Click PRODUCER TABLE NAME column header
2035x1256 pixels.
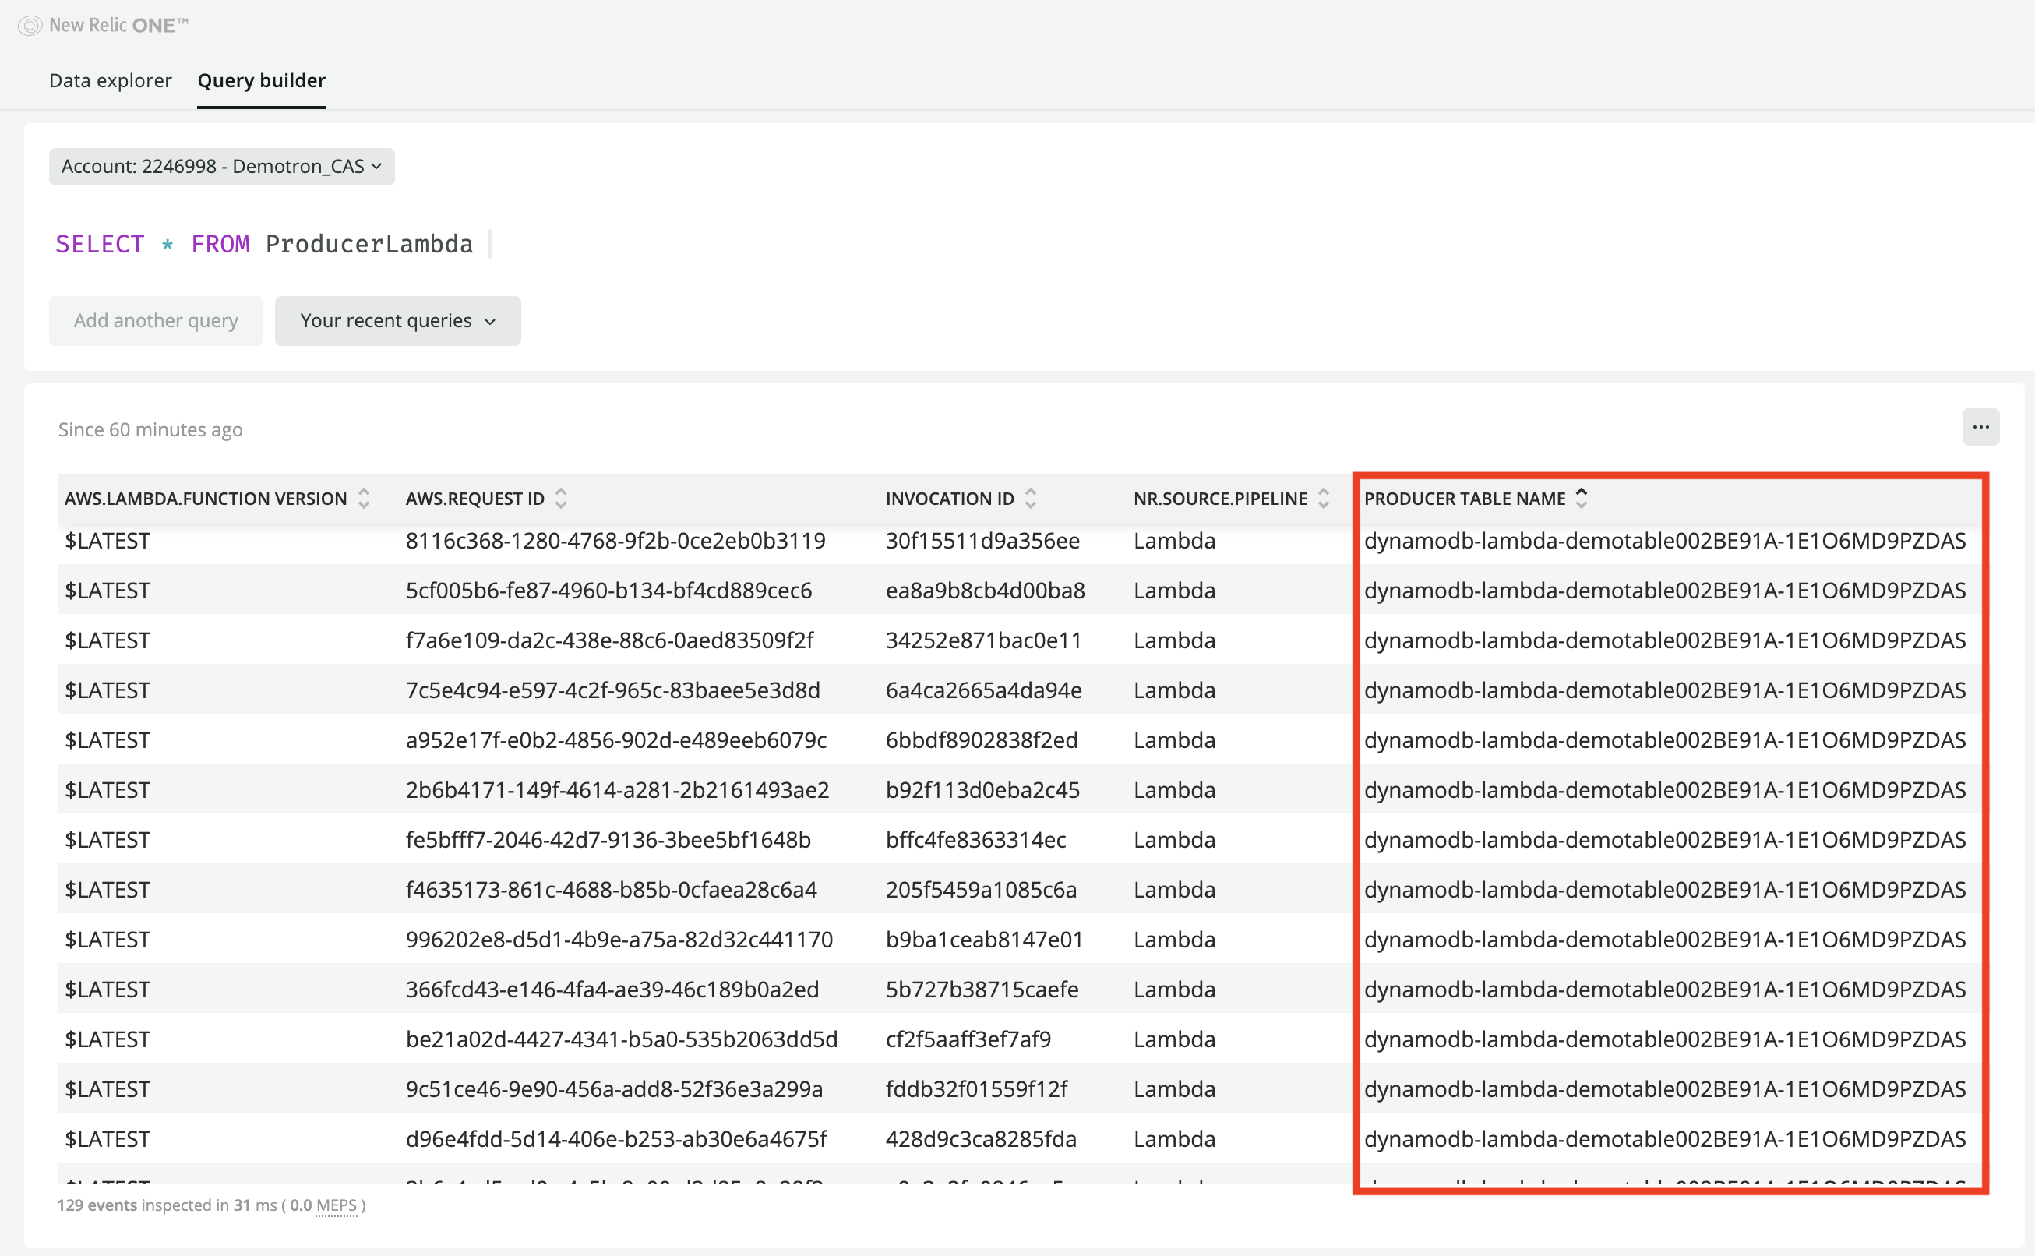(x=1465, y=499)
